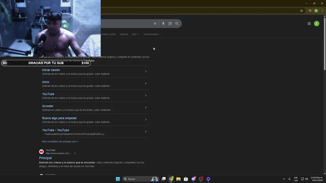Open the Windows Start menu
The image size is (326, 183).
click(x=118, y=179)
